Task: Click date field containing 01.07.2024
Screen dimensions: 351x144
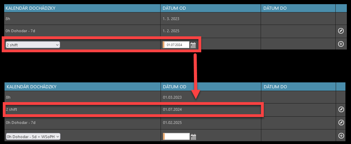Action: (x=177, y=45)
